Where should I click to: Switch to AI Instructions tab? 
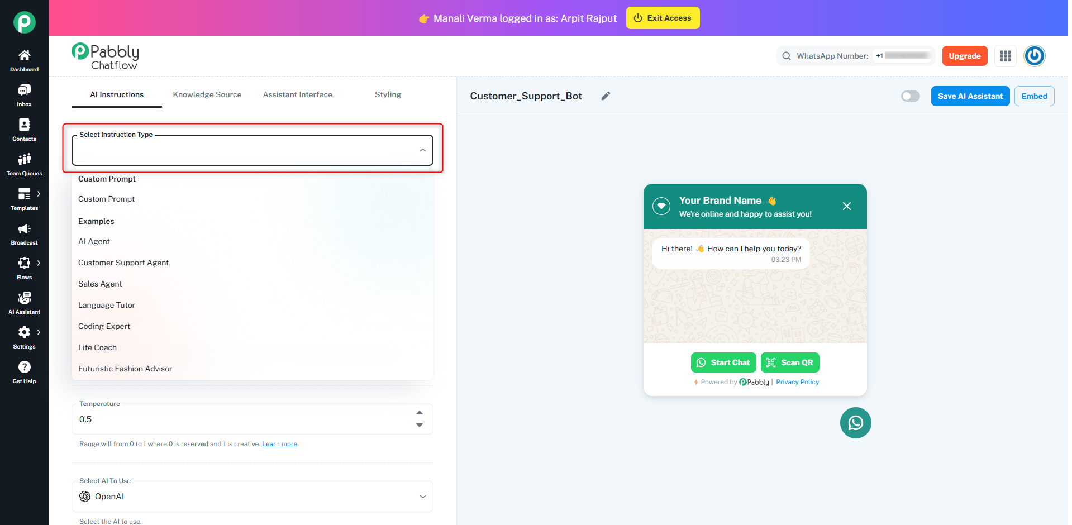point(117,94)
